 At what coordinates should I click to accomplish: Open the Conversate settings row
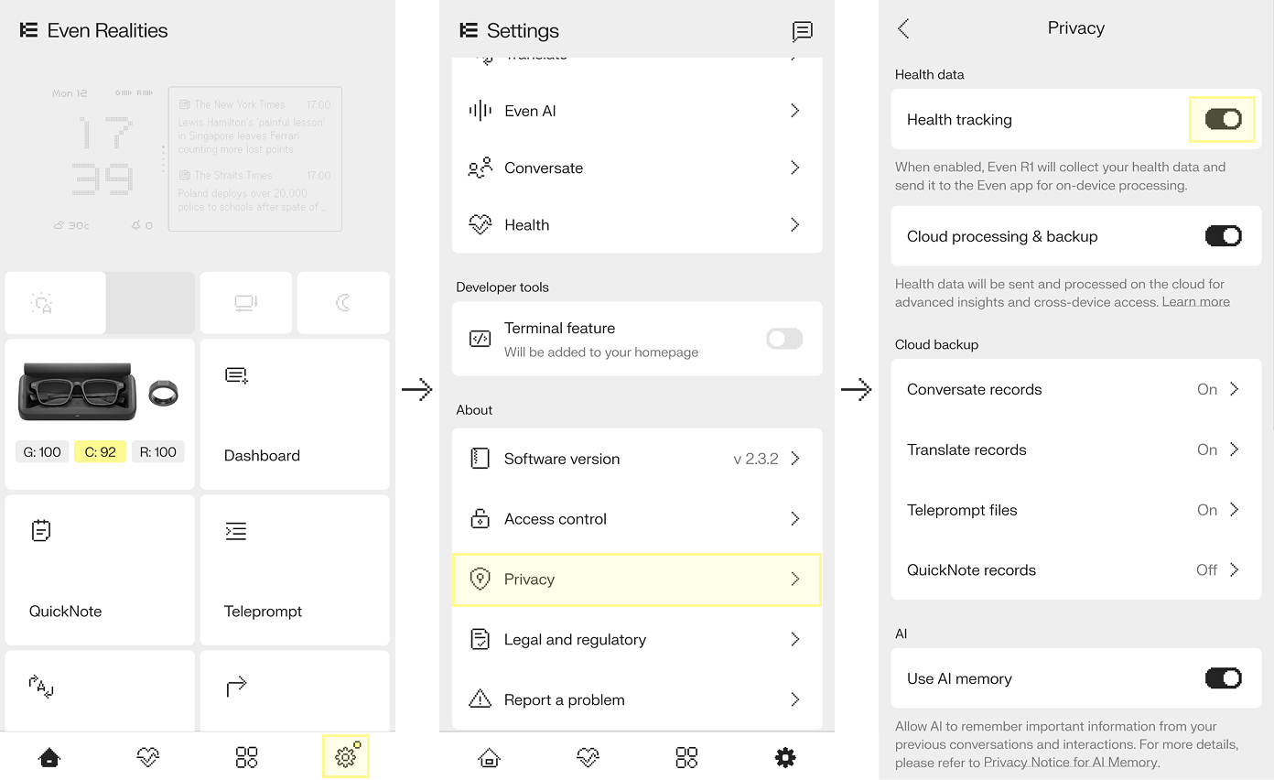tap(637, 168)
